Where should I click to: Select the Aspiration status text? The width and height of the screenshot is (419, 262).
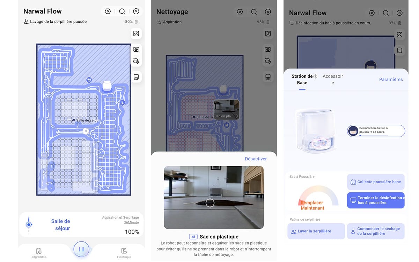172,22
